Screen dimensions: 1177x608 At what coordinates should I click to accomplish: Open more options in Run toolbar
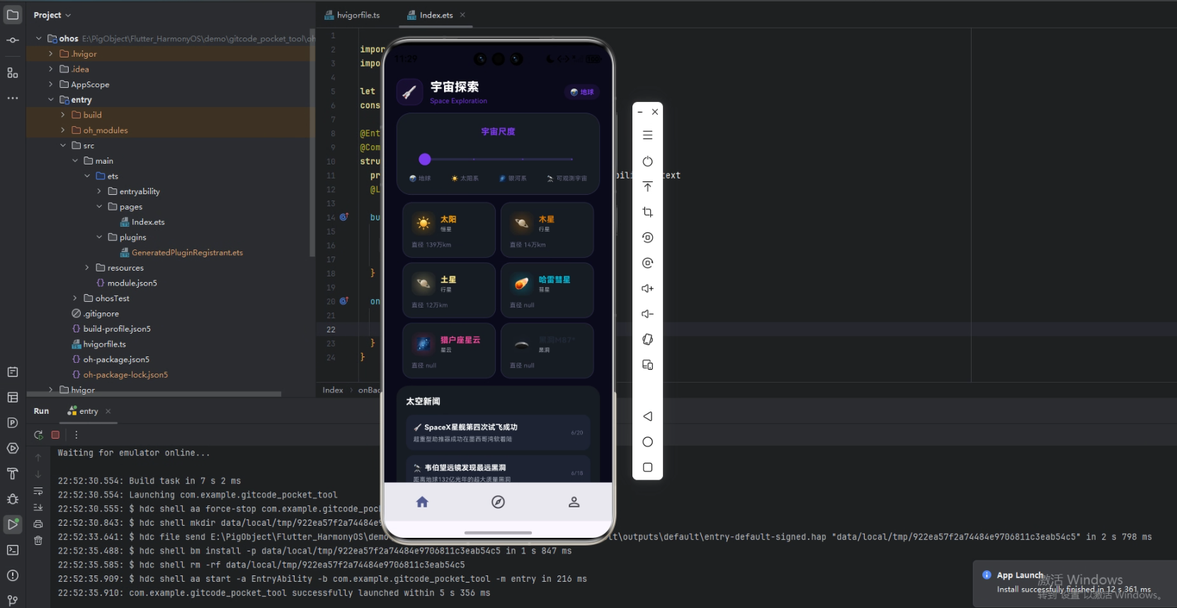click(x=76, y=434)
